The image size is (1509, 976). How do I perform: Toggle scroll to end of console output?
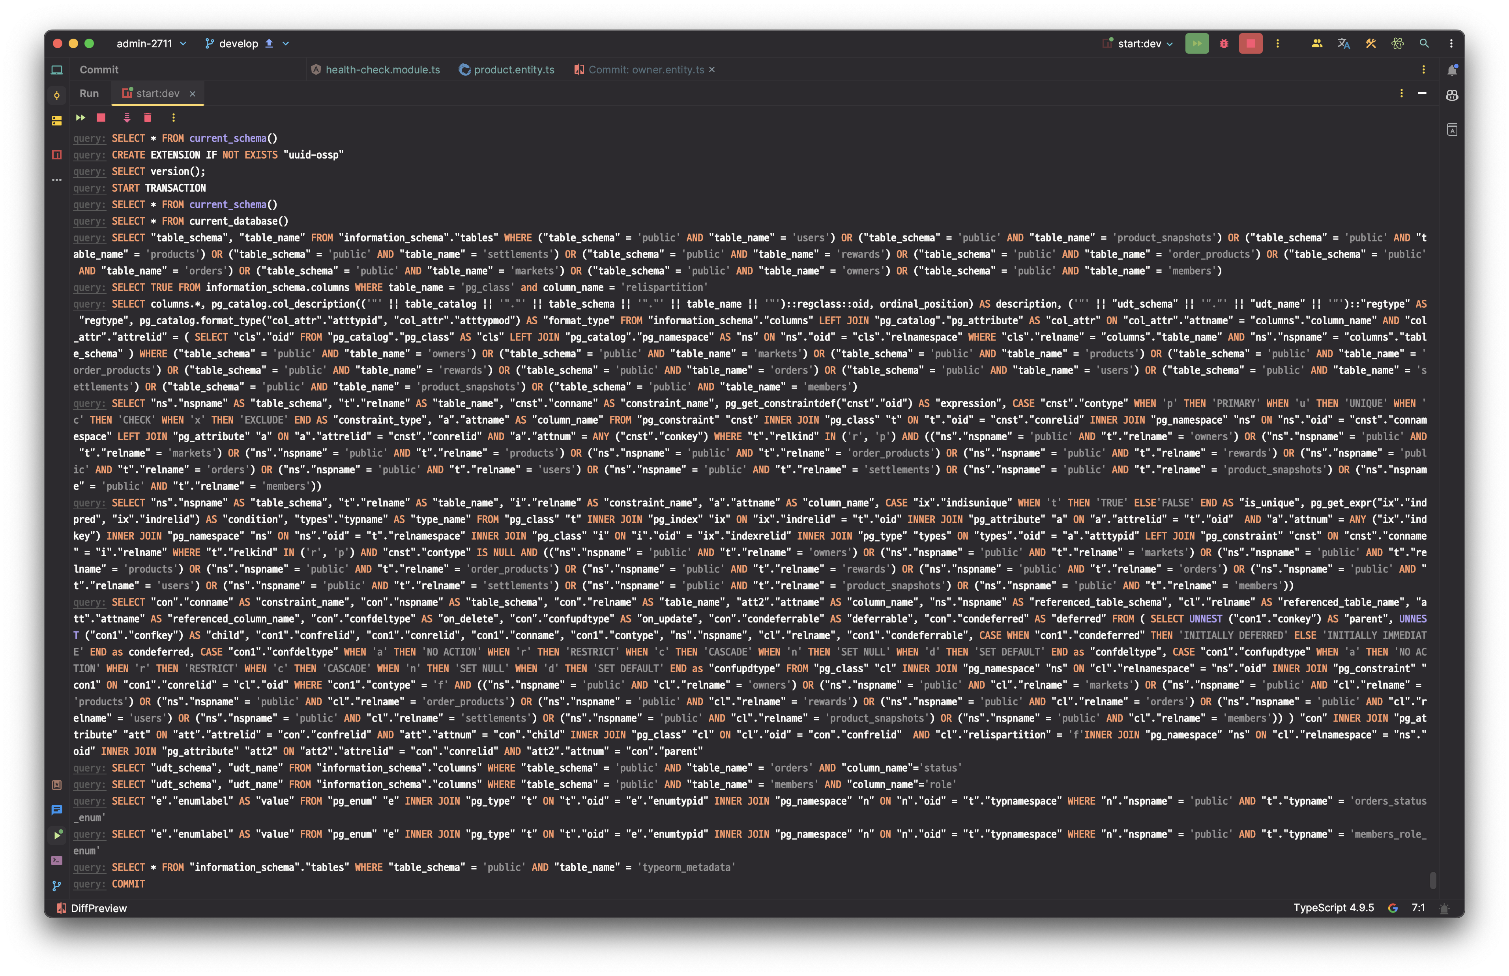pos(127,118)
